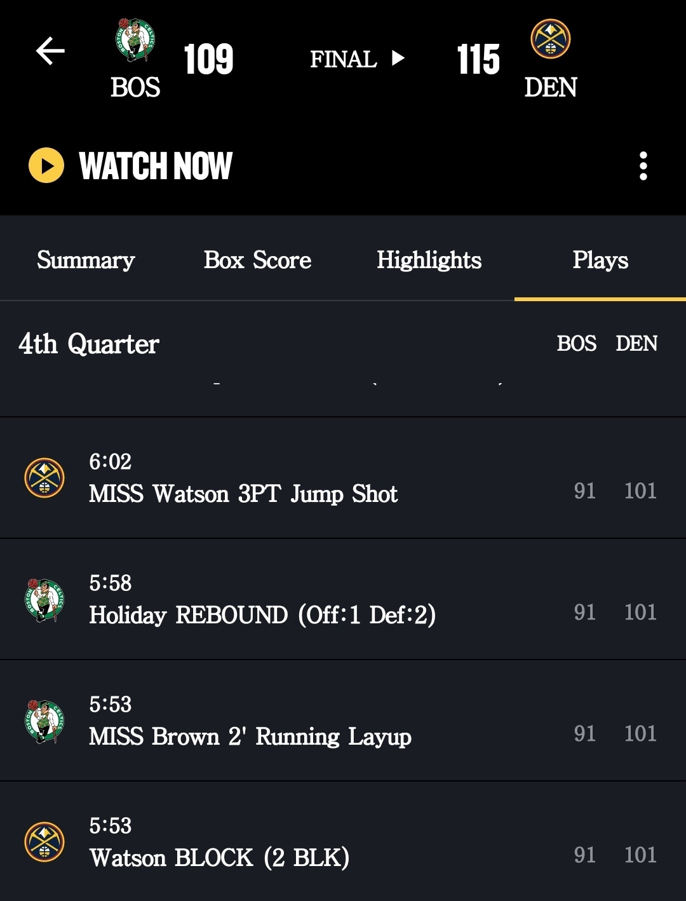Tap the back arrow icon
The height and width of the screenshot is (901, 686).
pos(50,51)
